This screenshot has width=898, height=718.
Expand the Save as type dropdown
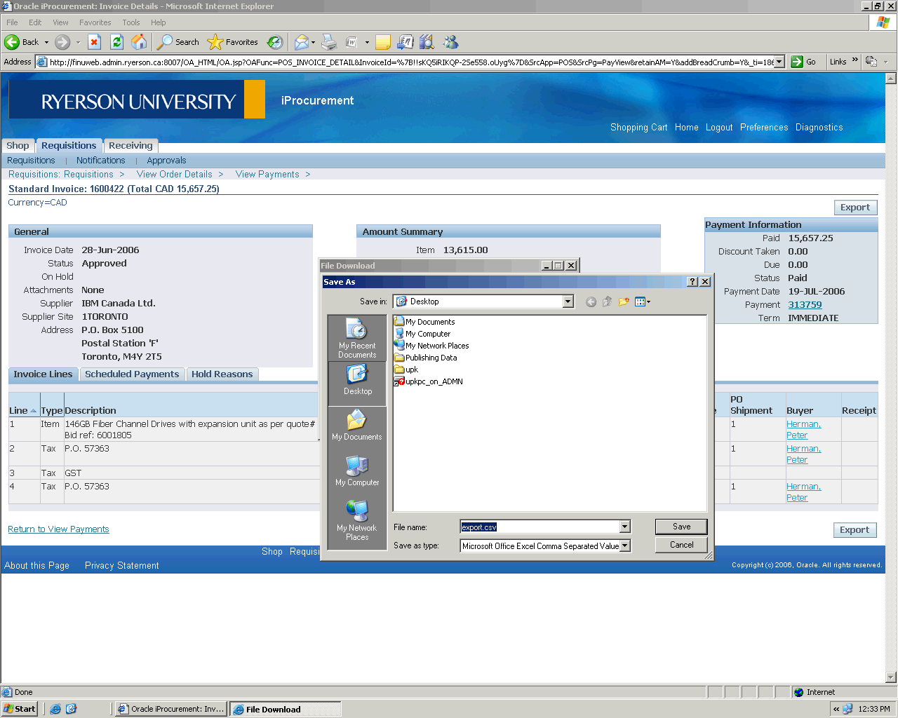(625, 546)
